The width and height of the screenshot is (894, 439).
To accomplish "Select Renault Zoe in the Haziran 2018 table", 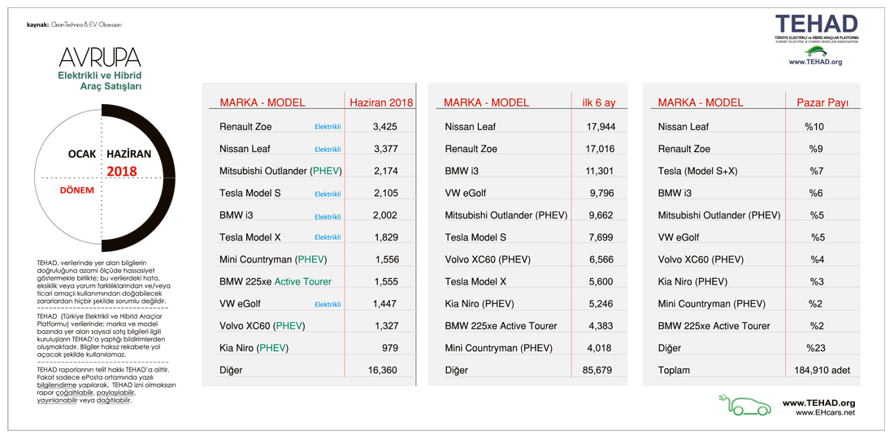I will click(x=245, y=127).
